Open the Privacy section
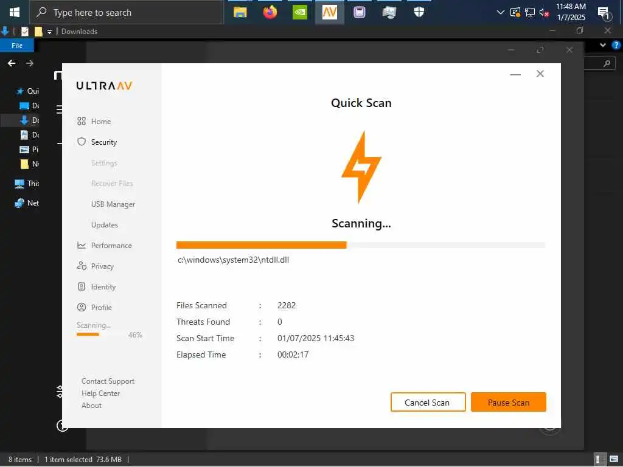This screenshot has width=623, height=467. (x=102, y=266)
